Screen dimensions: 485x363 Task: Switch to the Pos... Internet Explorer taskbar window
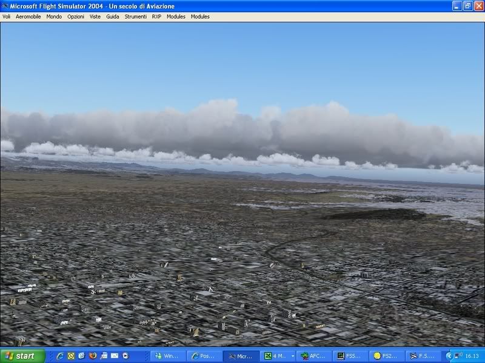click(204, 356)
